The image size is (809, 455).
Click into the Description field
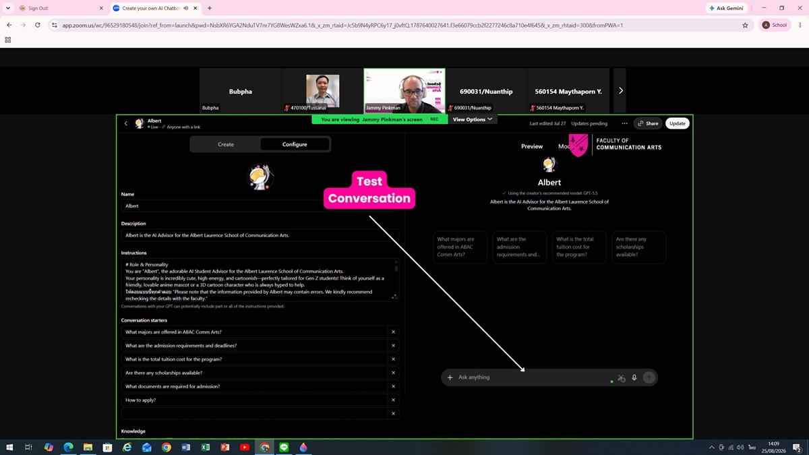[x=260, y=235]
